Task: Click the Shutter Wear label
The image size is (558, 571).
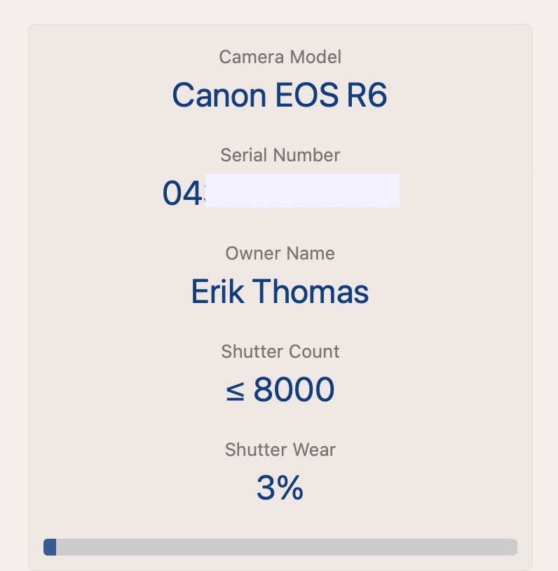Action: 280,450
